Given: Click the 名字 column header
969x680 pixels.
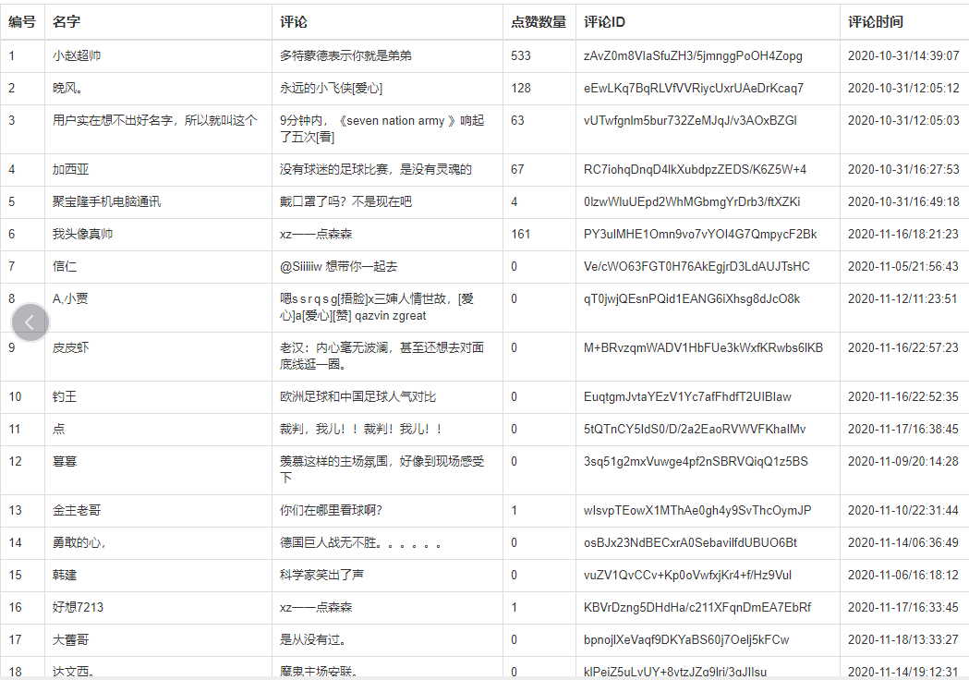Looking at the screenshot, I should [67, 21].
